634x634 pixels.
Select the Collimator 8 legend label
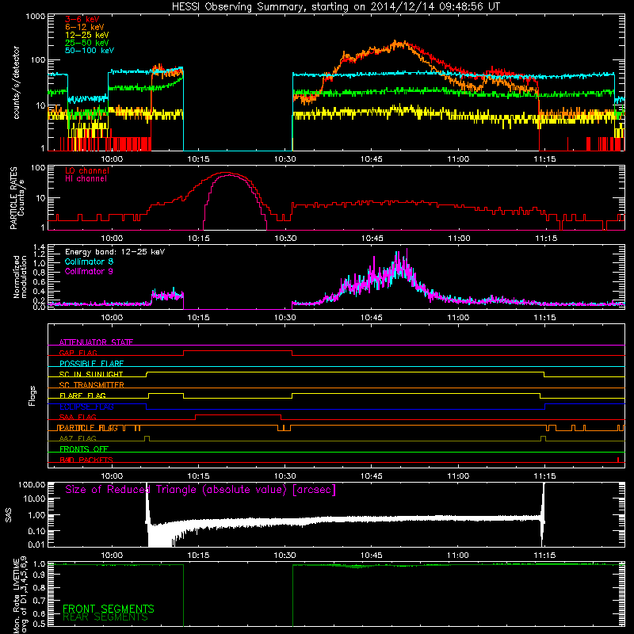pos(89,262)
